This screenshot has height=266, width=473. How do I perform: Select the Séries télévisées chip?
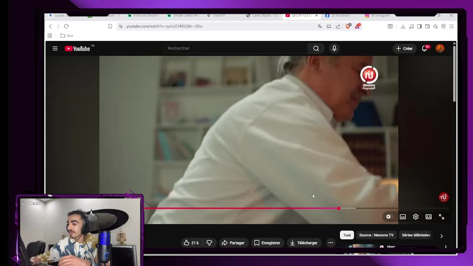click(x=416, y=235)
